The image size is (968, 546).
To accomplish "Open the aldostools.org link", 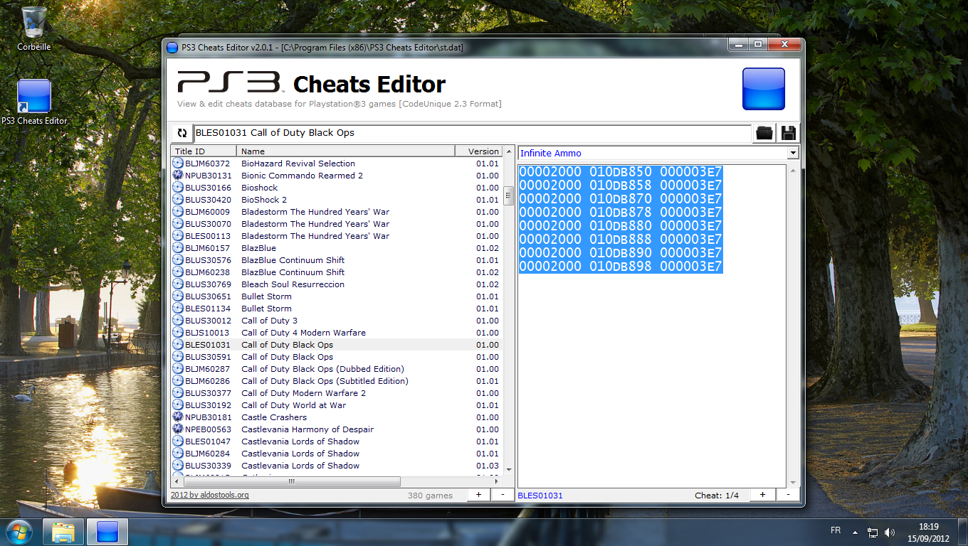I will point(210,496).
